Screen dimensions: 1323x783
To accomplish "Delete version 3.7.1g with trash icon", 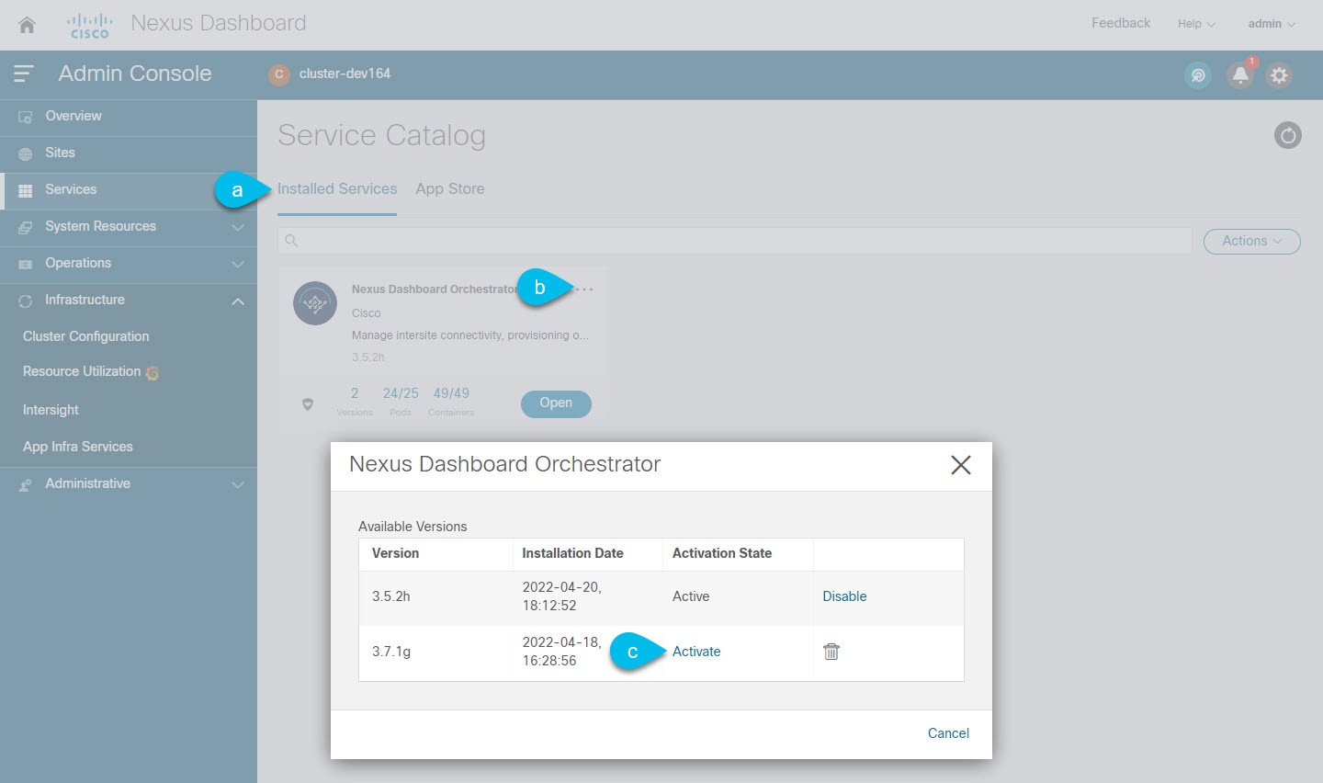I will pos(831,652).
